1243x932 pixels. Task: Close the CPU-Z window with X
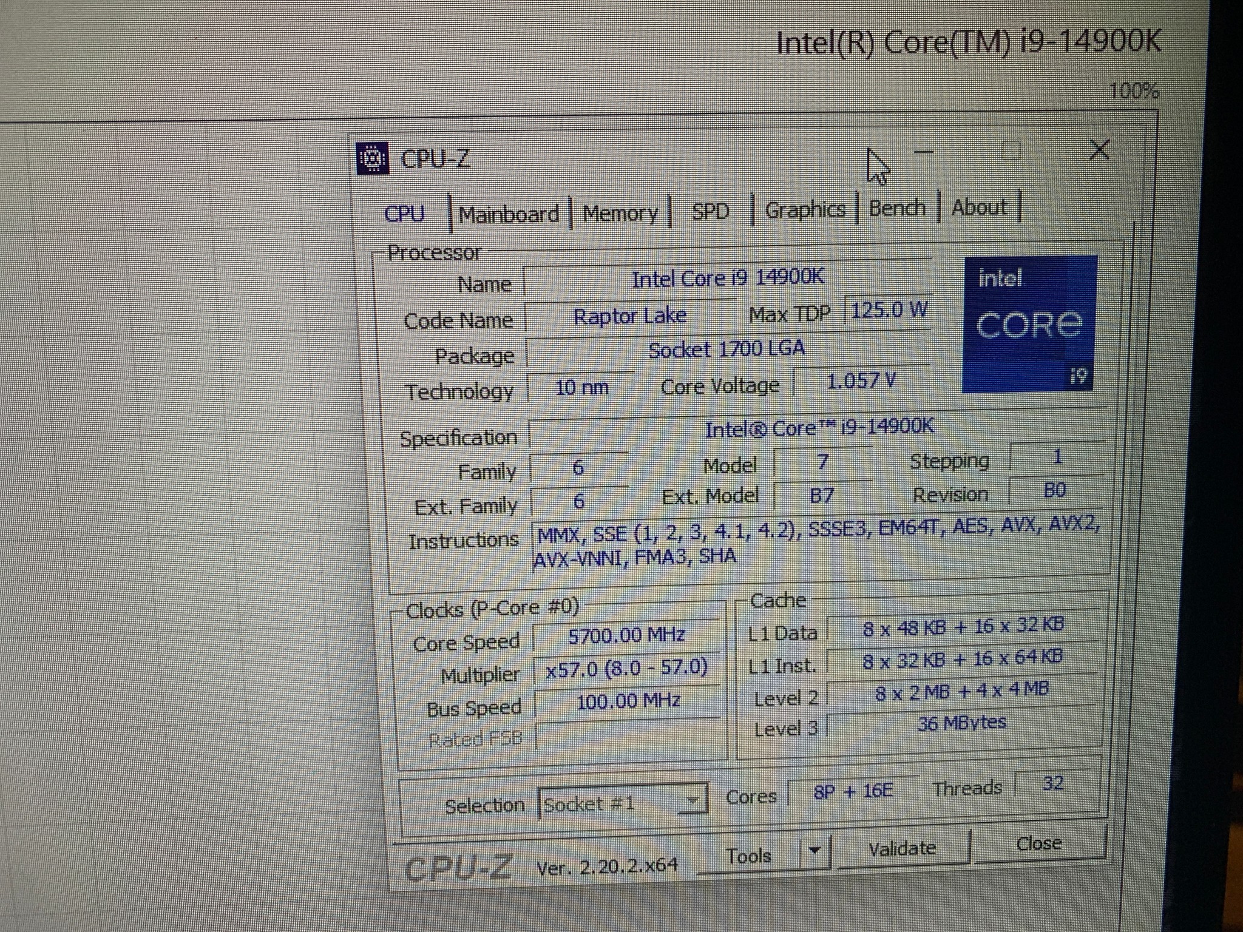(x=1099, y=149)
